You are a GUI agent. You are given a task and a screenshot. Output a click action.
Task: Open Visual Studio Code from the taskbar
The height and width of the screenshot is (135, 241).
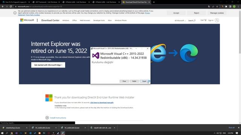tap(30, 133)
